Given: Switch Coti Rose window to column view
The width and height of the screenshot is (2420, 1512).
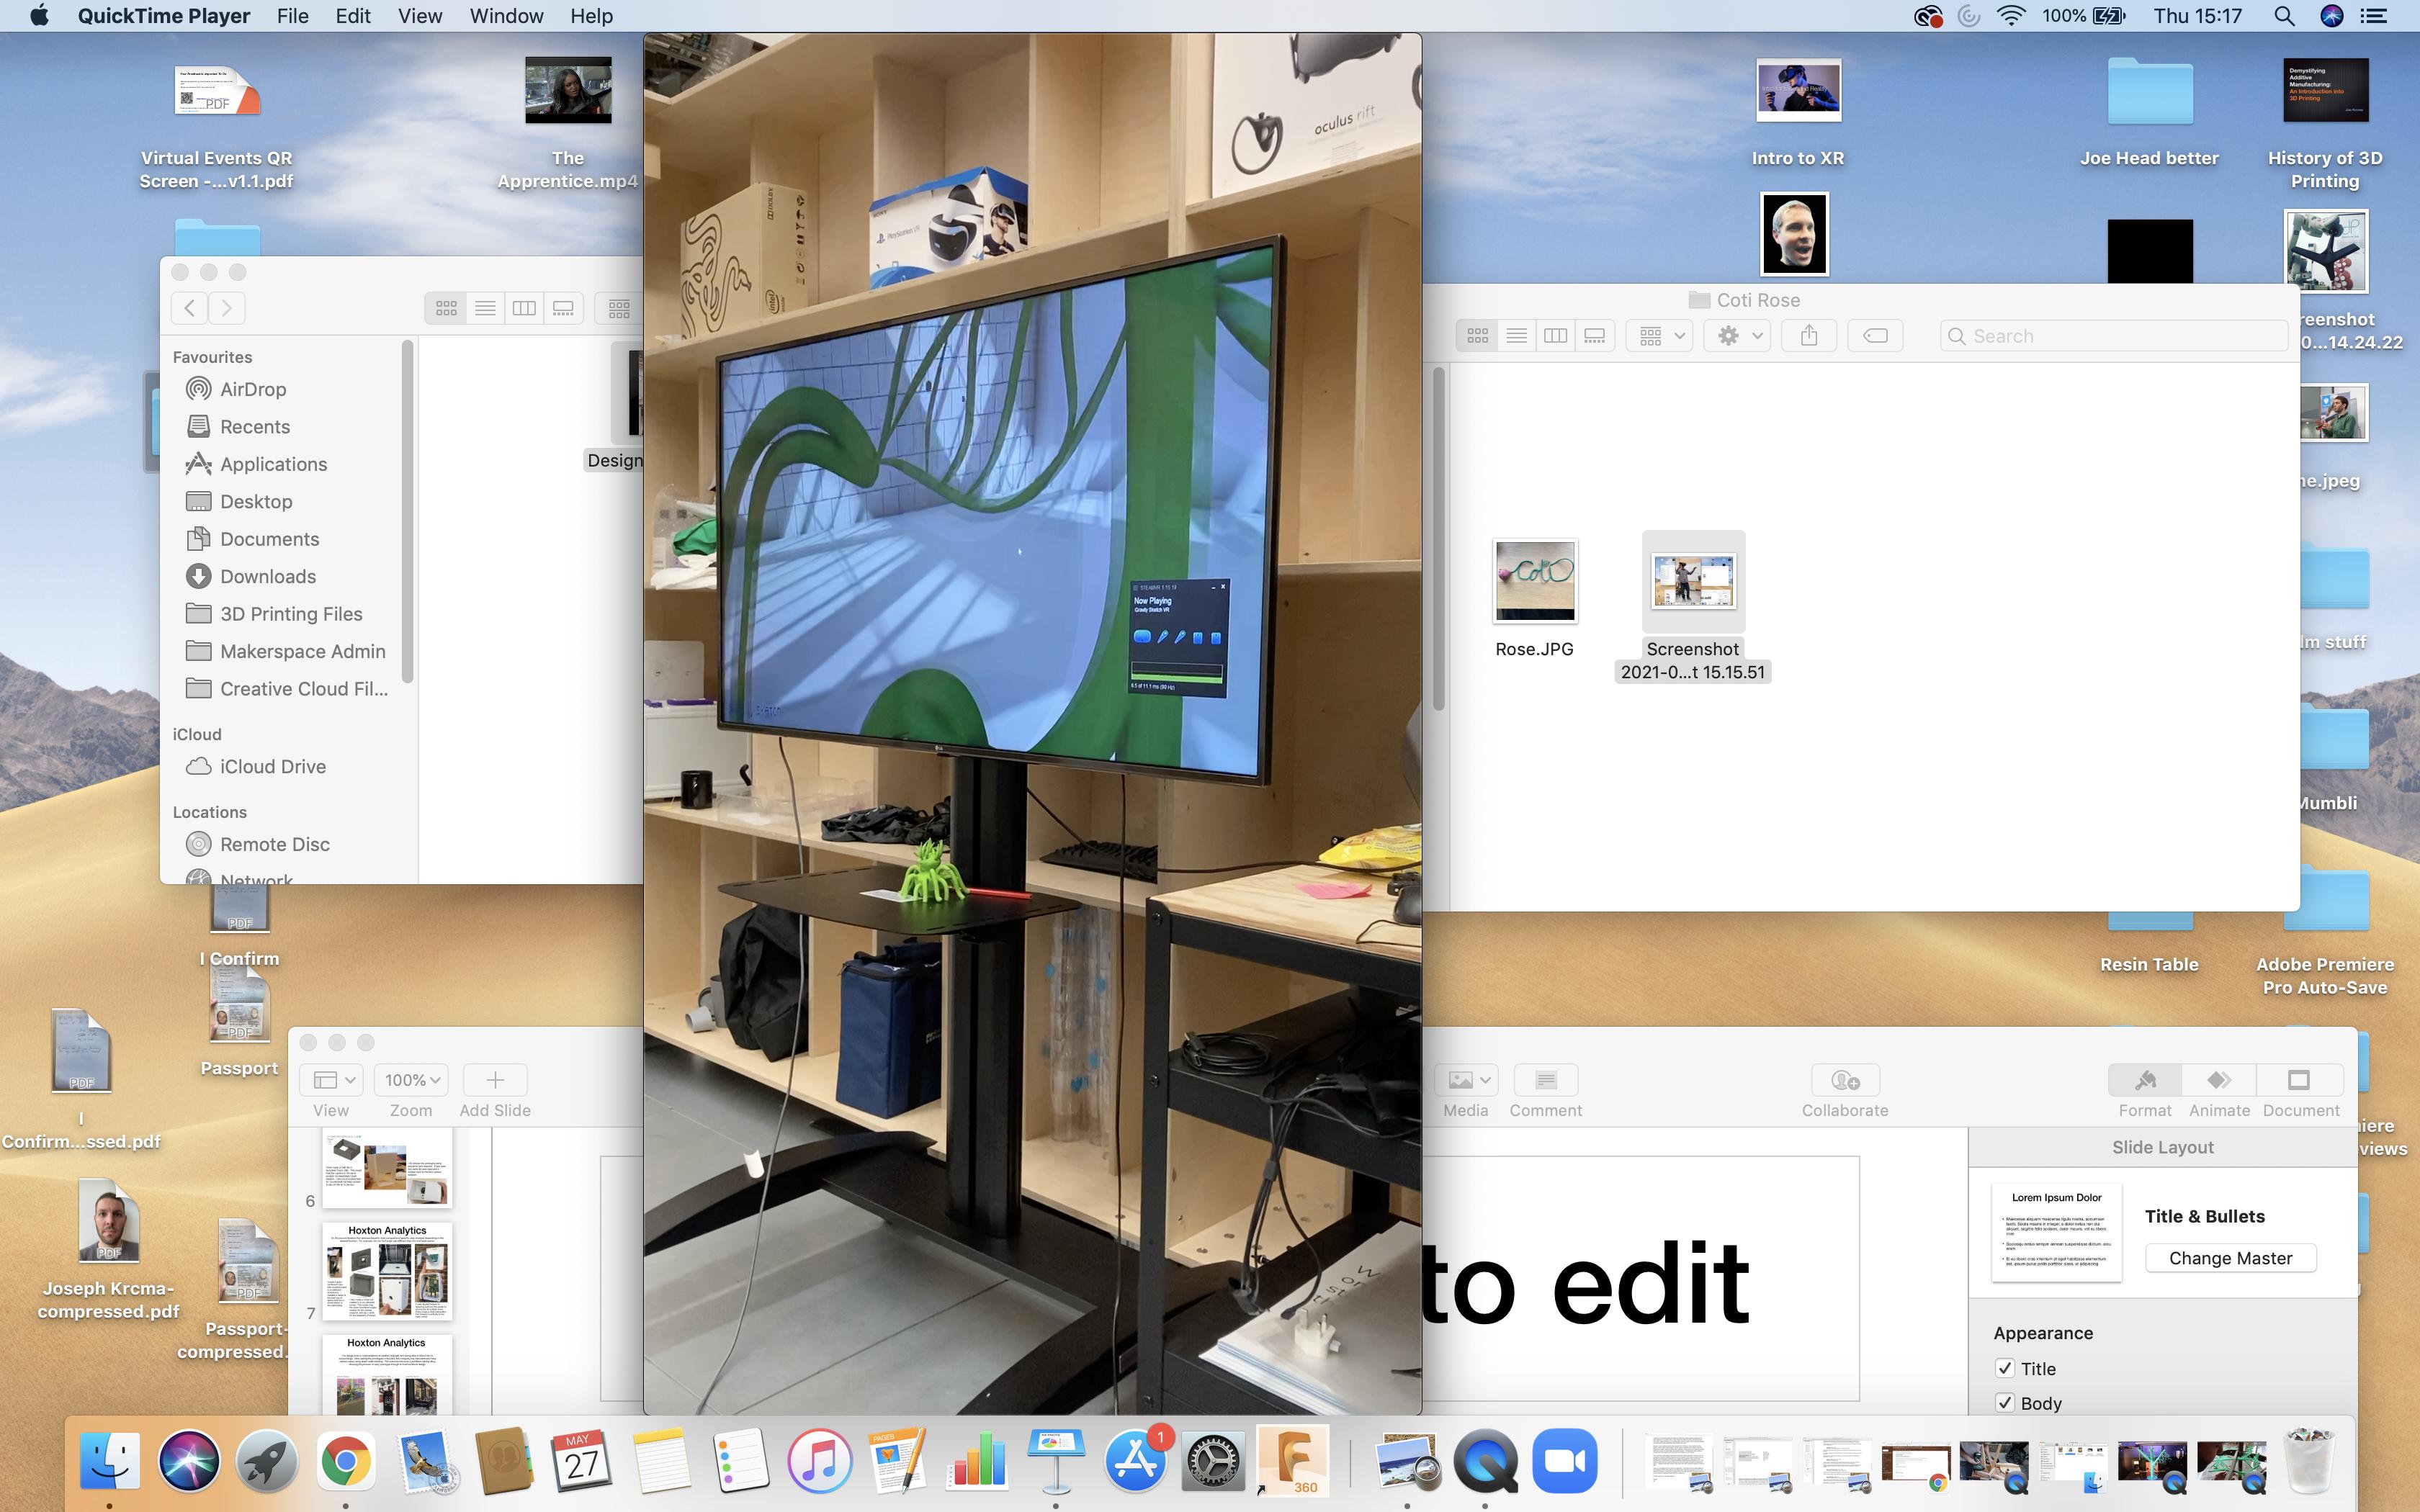Looking at the screenshot, I should (1555, 336).
